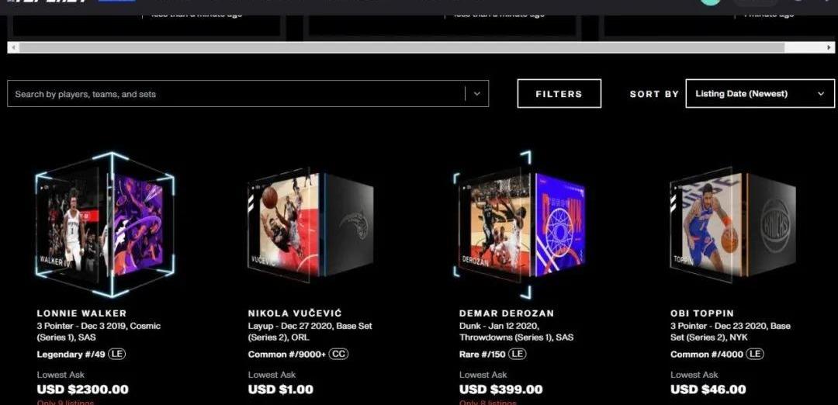Click the horizontal scrollbar track
Screen dimensions: 838x405
(401, 47)
